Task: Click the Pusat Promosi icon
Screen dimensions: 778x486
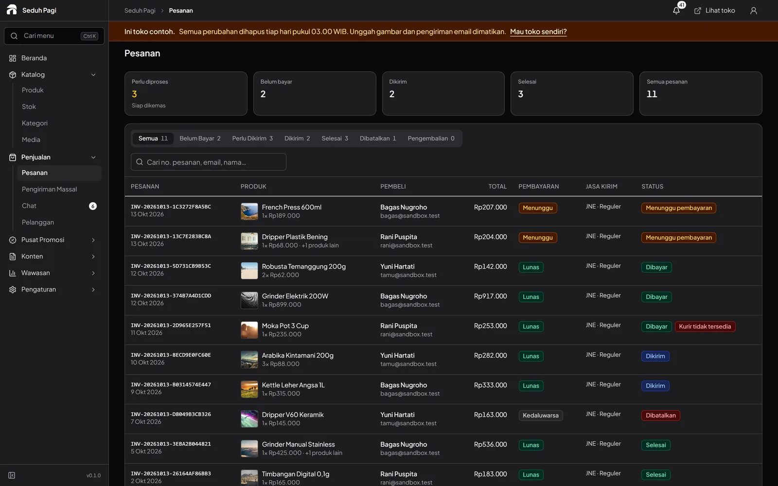Action: coord(13,240)
